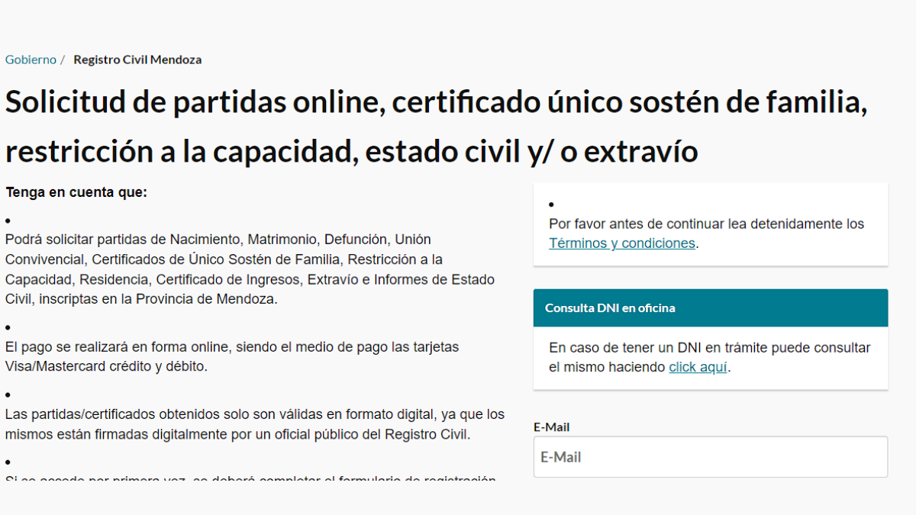Follow the click aquí link for DNI en trámite
This screenshot has width=916, height=515.
click(x=697, y=367)
